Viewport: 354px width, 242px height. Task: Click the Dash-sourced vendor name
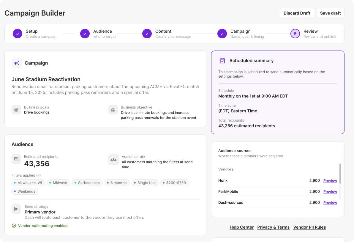pyautogui.click(x=231, y=203)
